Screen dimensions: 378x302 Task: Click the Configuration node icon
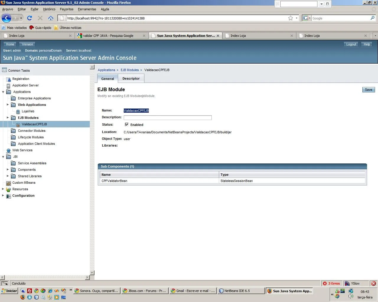click(9, 196)
